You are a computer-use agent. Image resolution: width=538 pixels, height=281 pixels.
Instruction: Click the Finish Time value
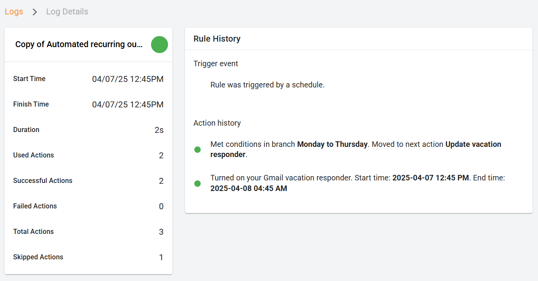(128, 104)
